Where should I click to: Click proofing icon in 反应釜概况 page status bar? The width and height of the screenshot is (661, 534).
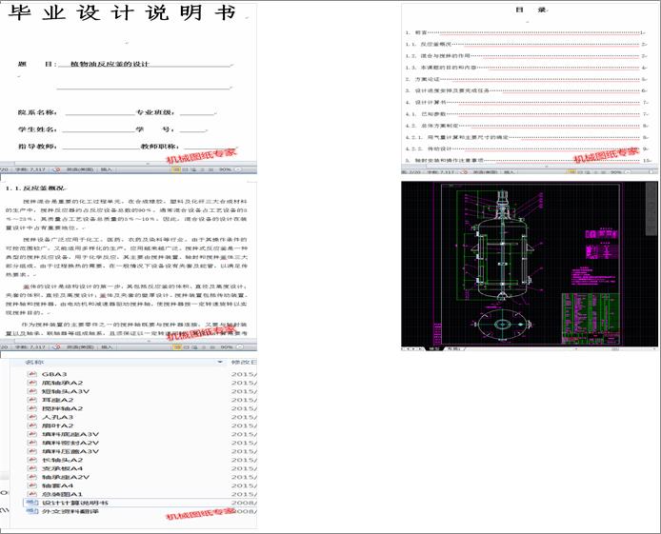[x=56, y=347]
